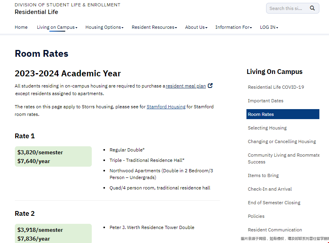329x243 pixels.
Task: Expand the Living on Campus dropdown menu
Action: [x=57, y=27]
